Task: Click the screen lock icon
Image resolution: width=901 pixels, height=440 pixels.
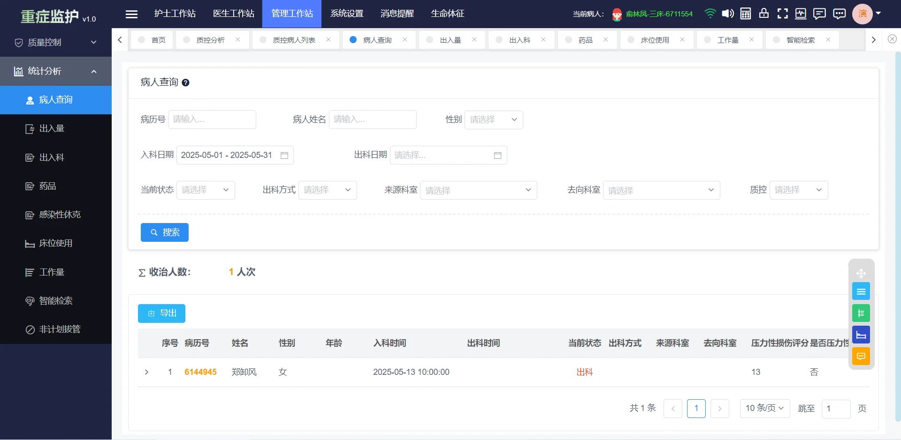Action: click(764, 14)
